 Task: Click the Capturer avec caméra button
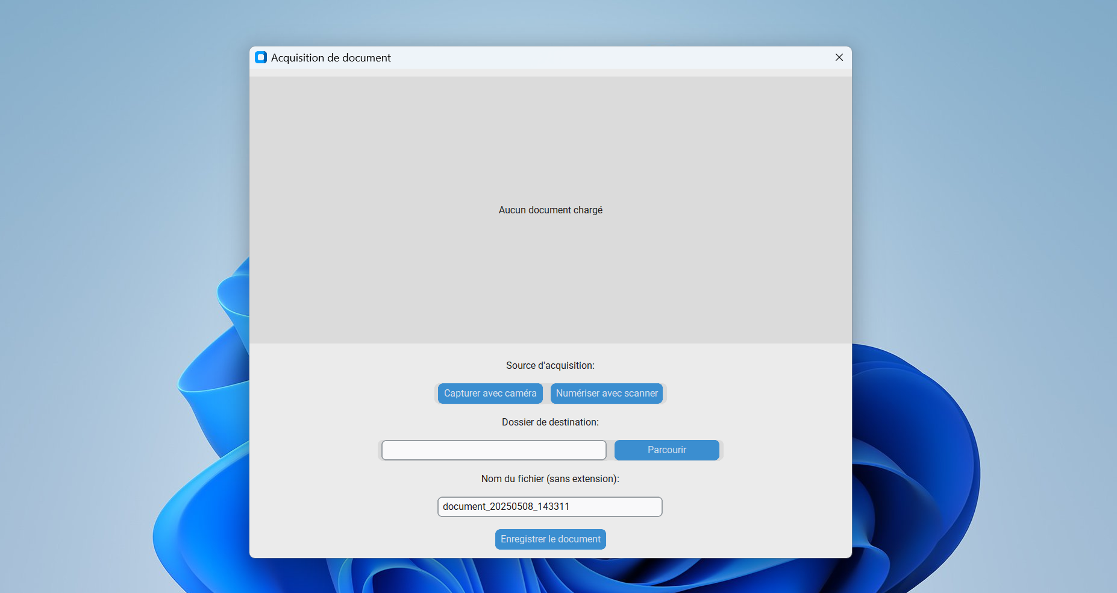click(490, 394)
